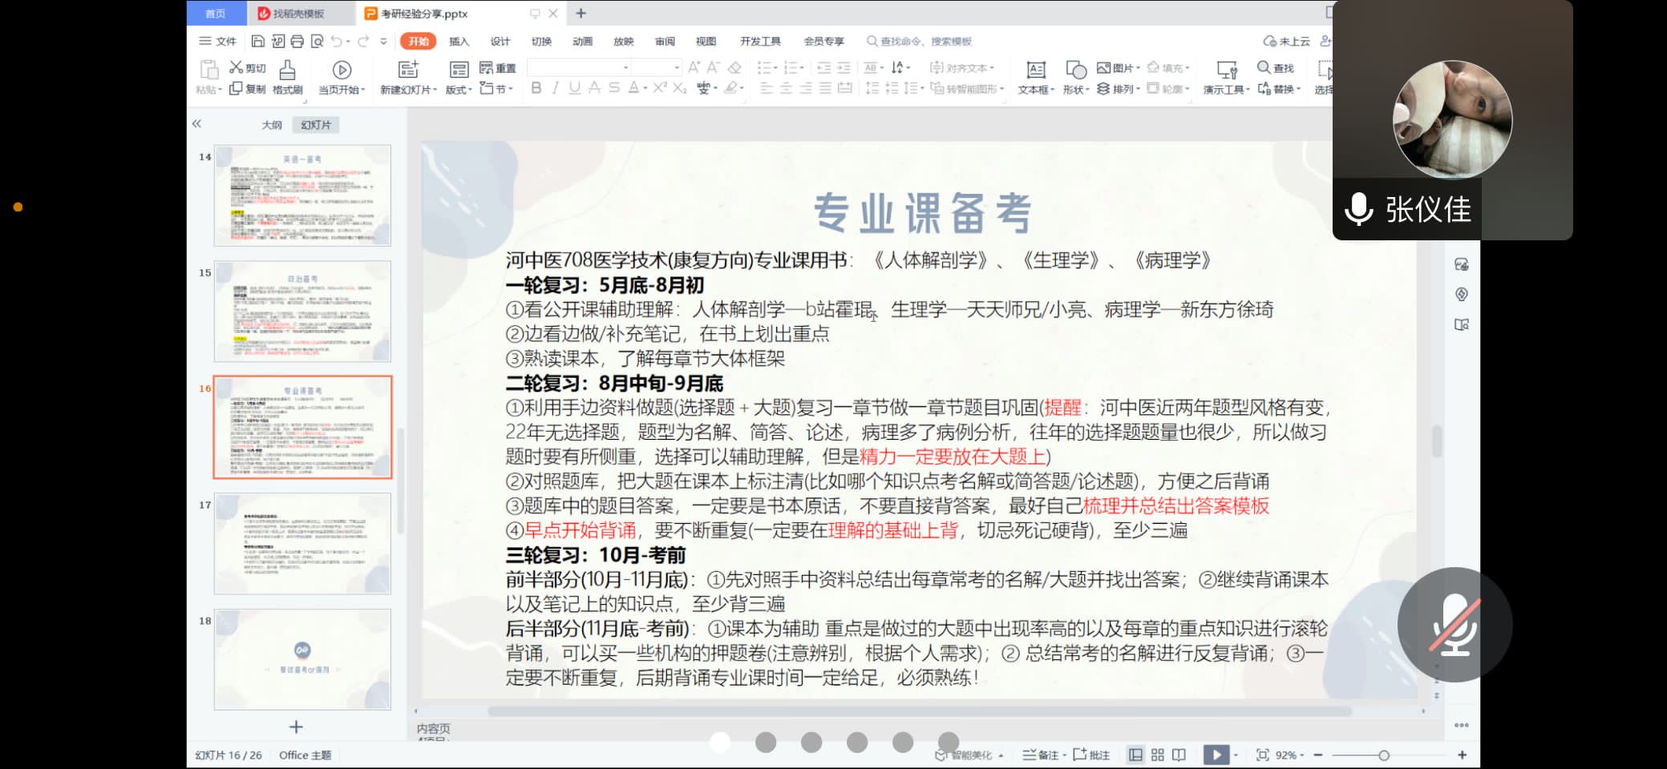
Task: Click the 批注 comment button in status bar
Action: click(1092, 755)
